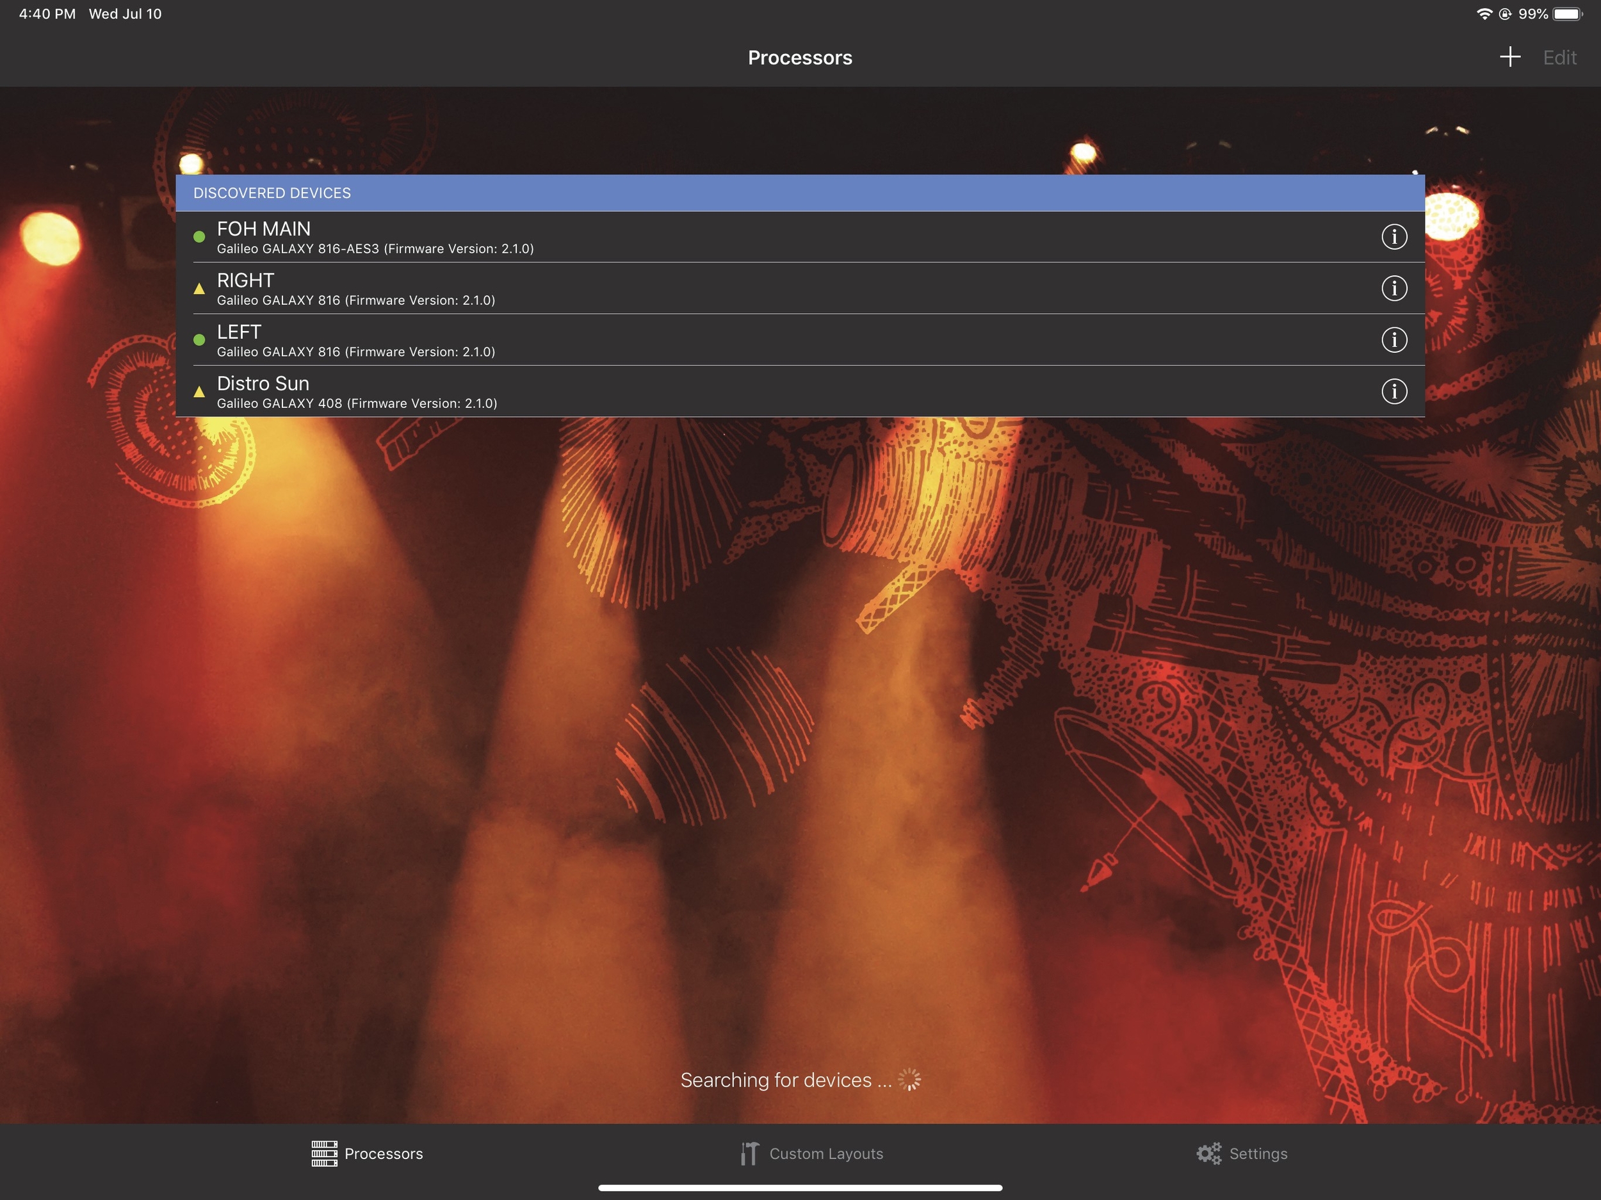Open info for FOH MAIN device
1601x1200 pixels.
1394,237
